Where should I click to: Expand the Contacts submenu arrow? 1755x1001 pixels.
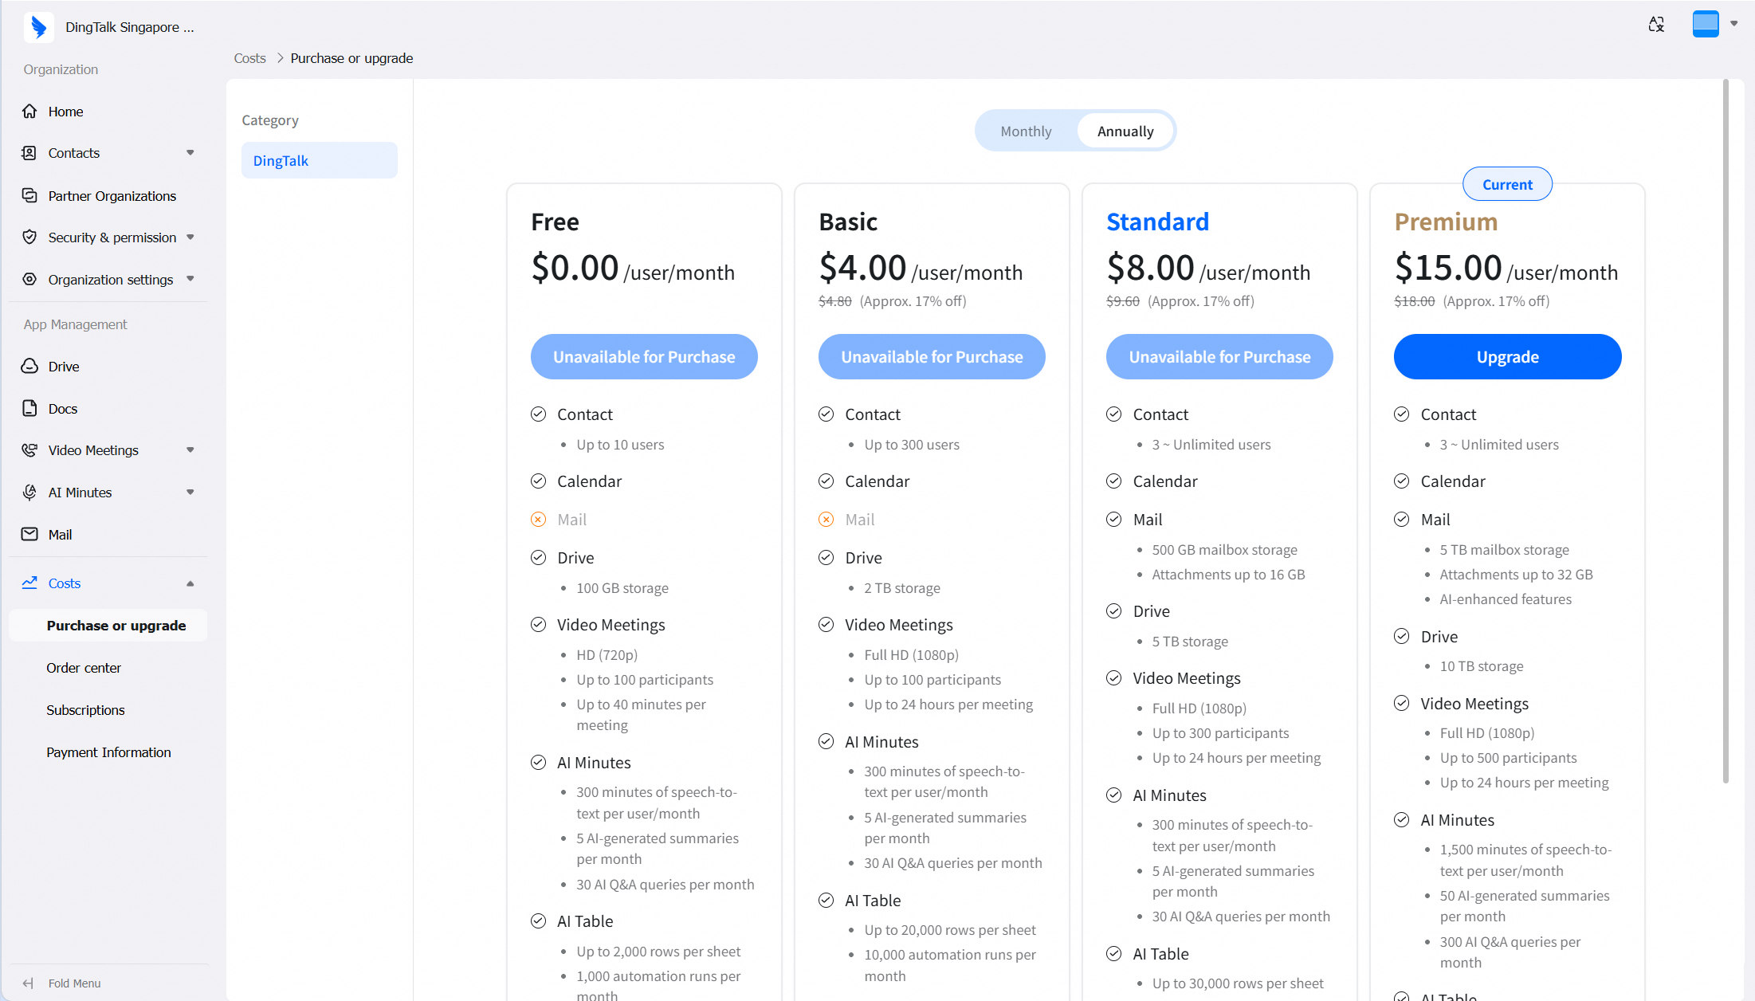pyautogui.click(x=190, y=153)
